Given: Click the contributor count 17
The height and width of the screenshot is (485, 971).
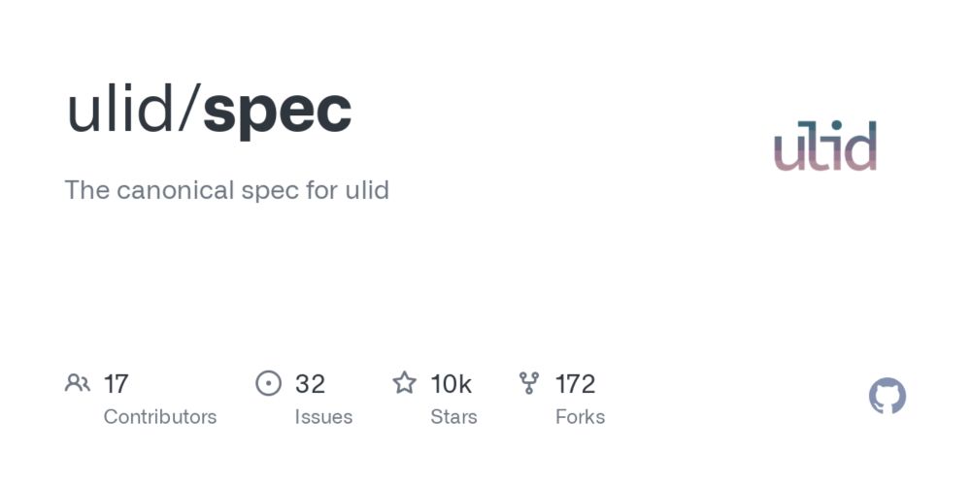Looking at the screenshot, I should click(x=116, y=384).
